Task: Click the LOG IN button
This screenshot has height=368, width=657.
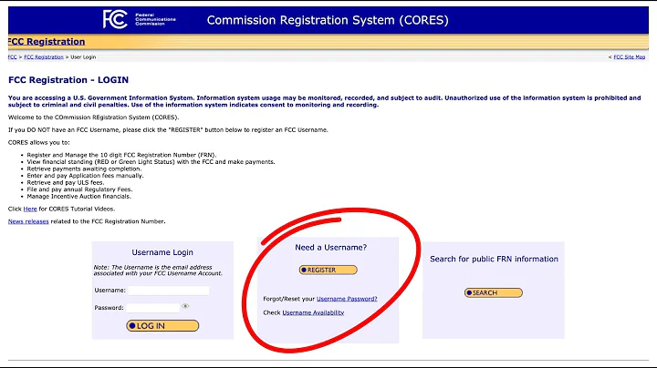Action: [x=162, y=326]
